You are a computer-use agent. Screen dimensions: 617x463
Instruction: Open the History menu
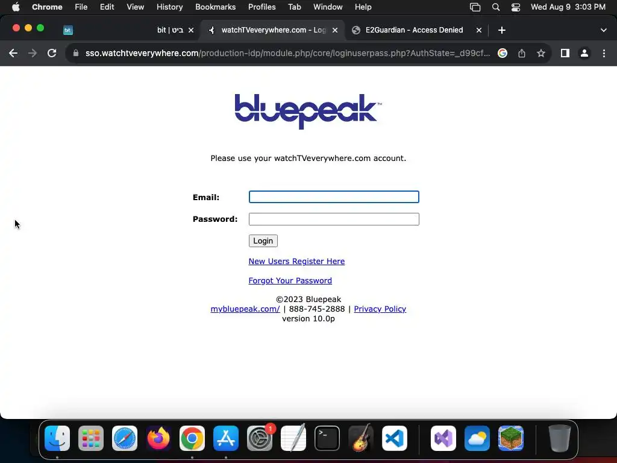(x=169, y=7)
